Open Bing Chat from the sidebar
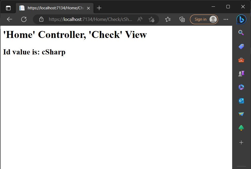Viewport: 251px width, 169px height. pos(241,19)
